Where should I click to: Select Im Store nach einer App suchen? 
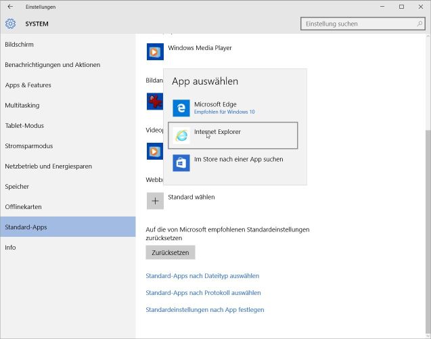pos(233,163)
